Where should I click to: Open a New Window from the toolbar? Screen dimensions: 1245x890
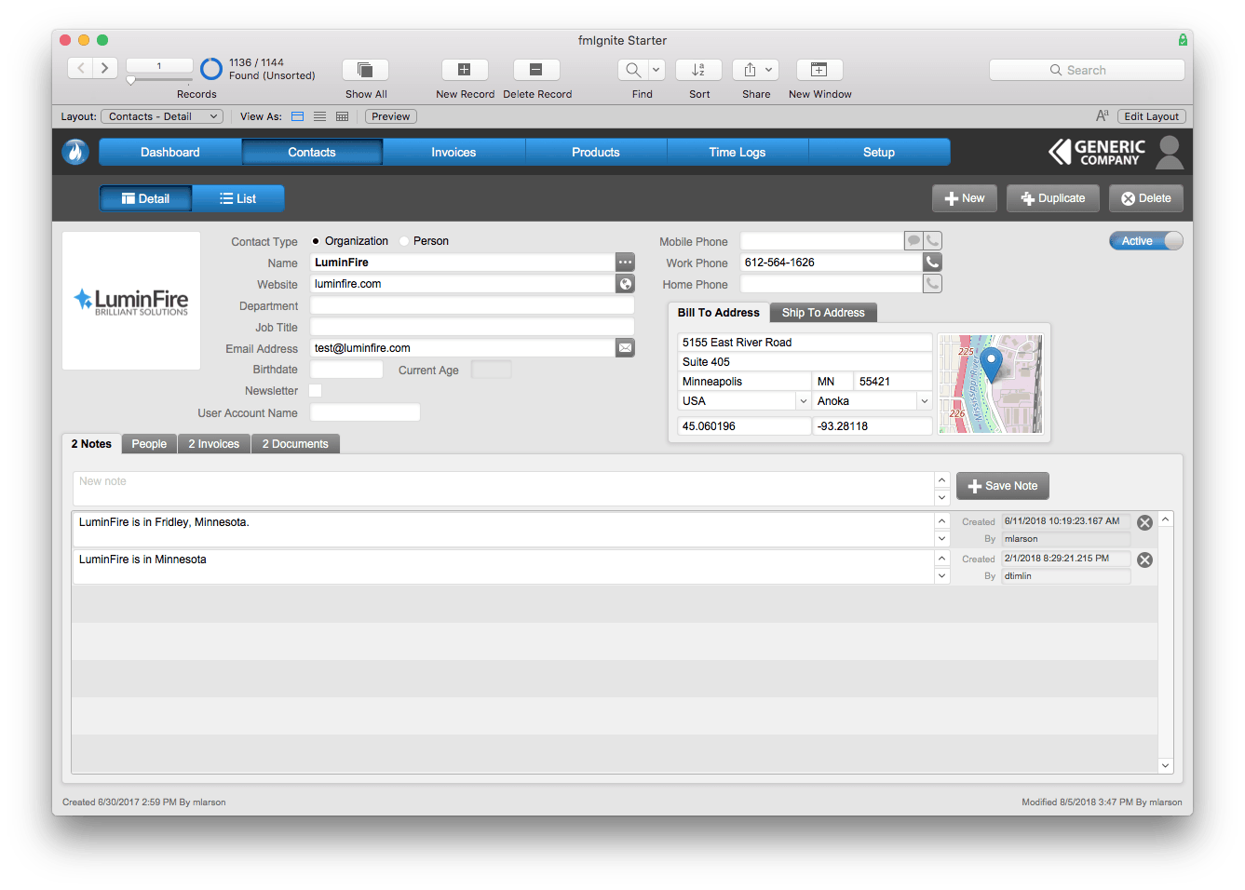coord(819,70)
